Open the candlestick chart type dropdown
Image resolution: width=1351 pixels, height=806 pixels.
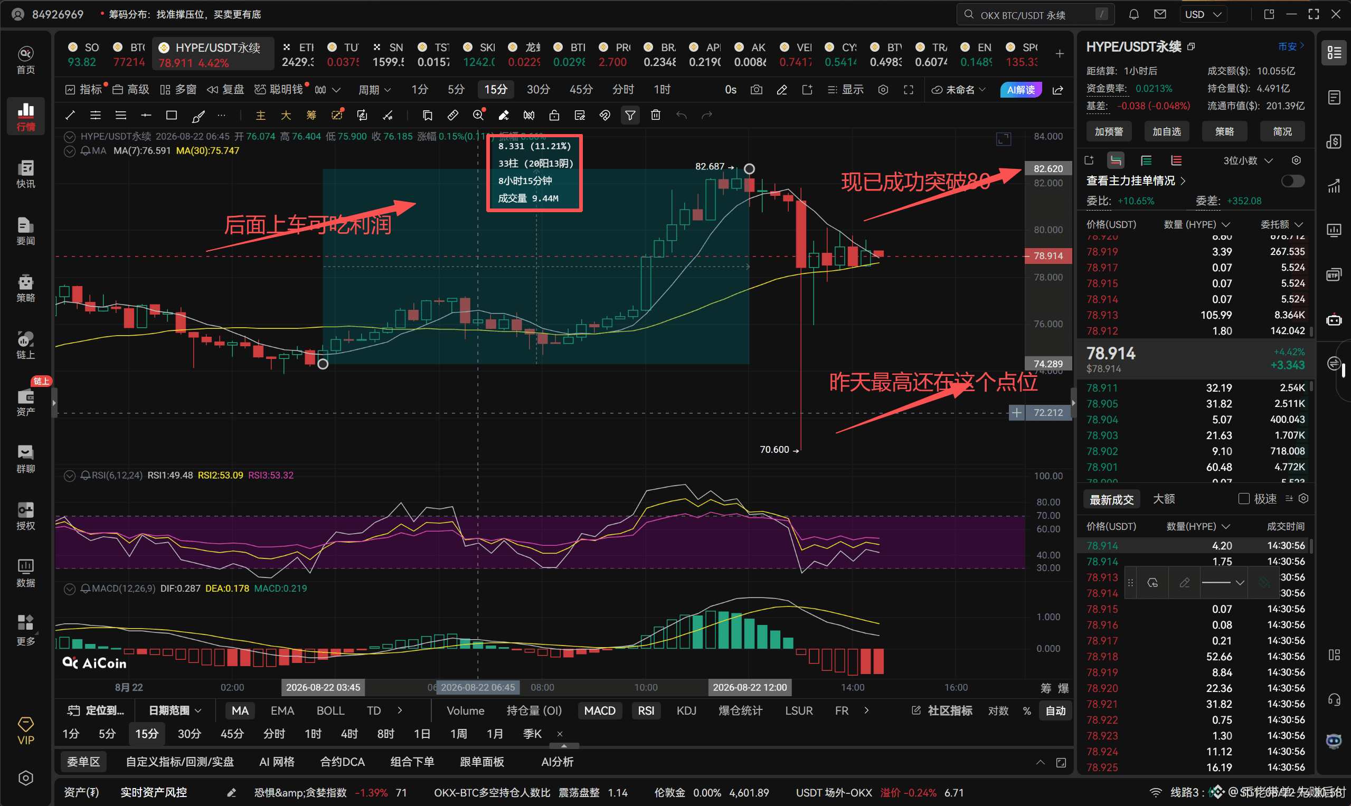pyautogui.click(x=327, y=90)
